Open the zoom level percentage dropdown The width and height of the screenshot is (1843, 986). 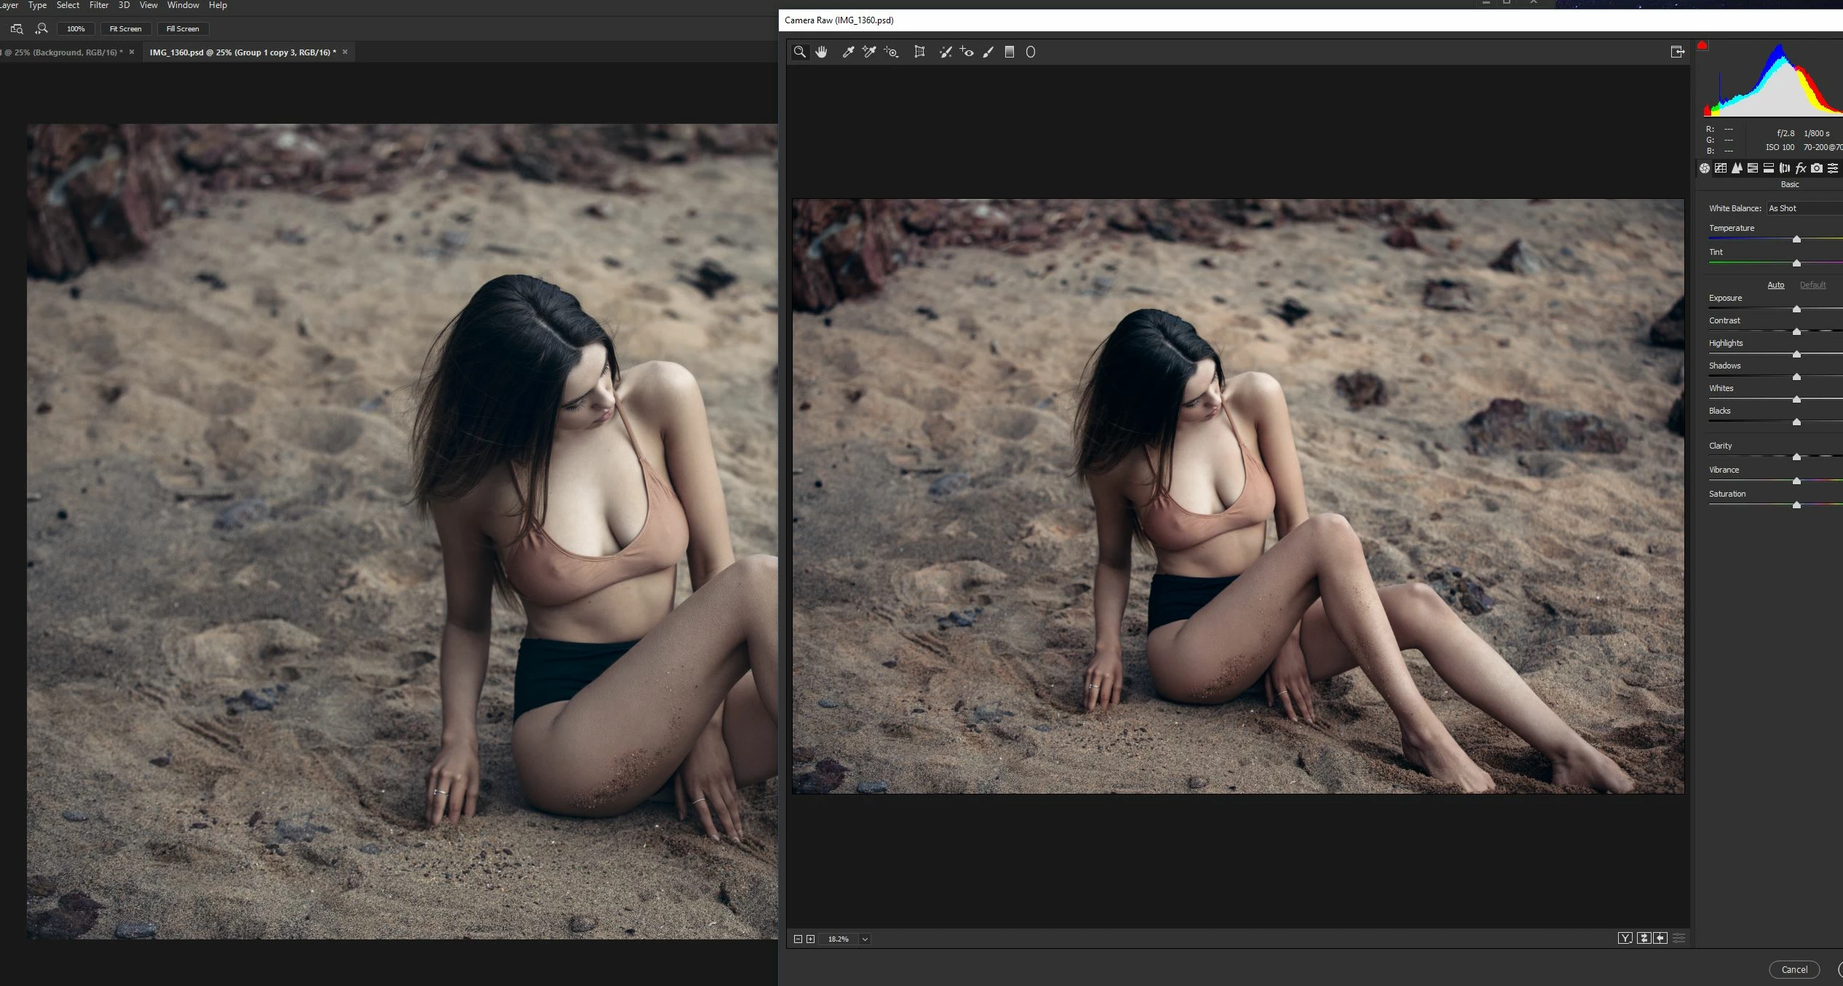865,939
